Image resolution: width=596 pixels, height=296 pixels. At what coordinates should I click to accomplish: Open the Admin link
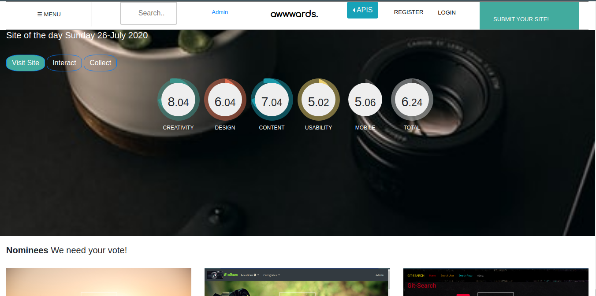220,12
